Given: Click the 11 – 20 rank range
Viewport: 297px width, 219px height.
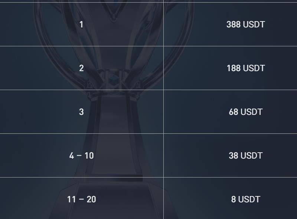Looking at the screenshot, I should pyautogui.click(x=81, y=199).
